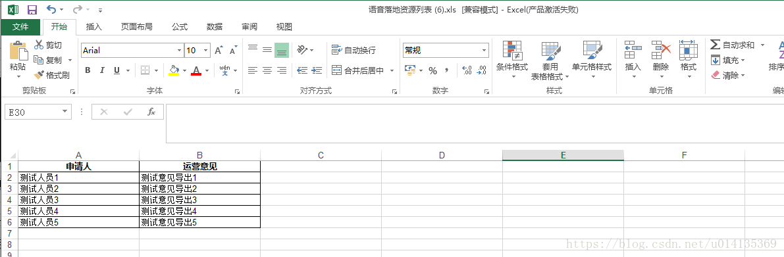Decrease font size with smaller A icon
Viewport: 784px width, 257px height.
tap(233, 50)
